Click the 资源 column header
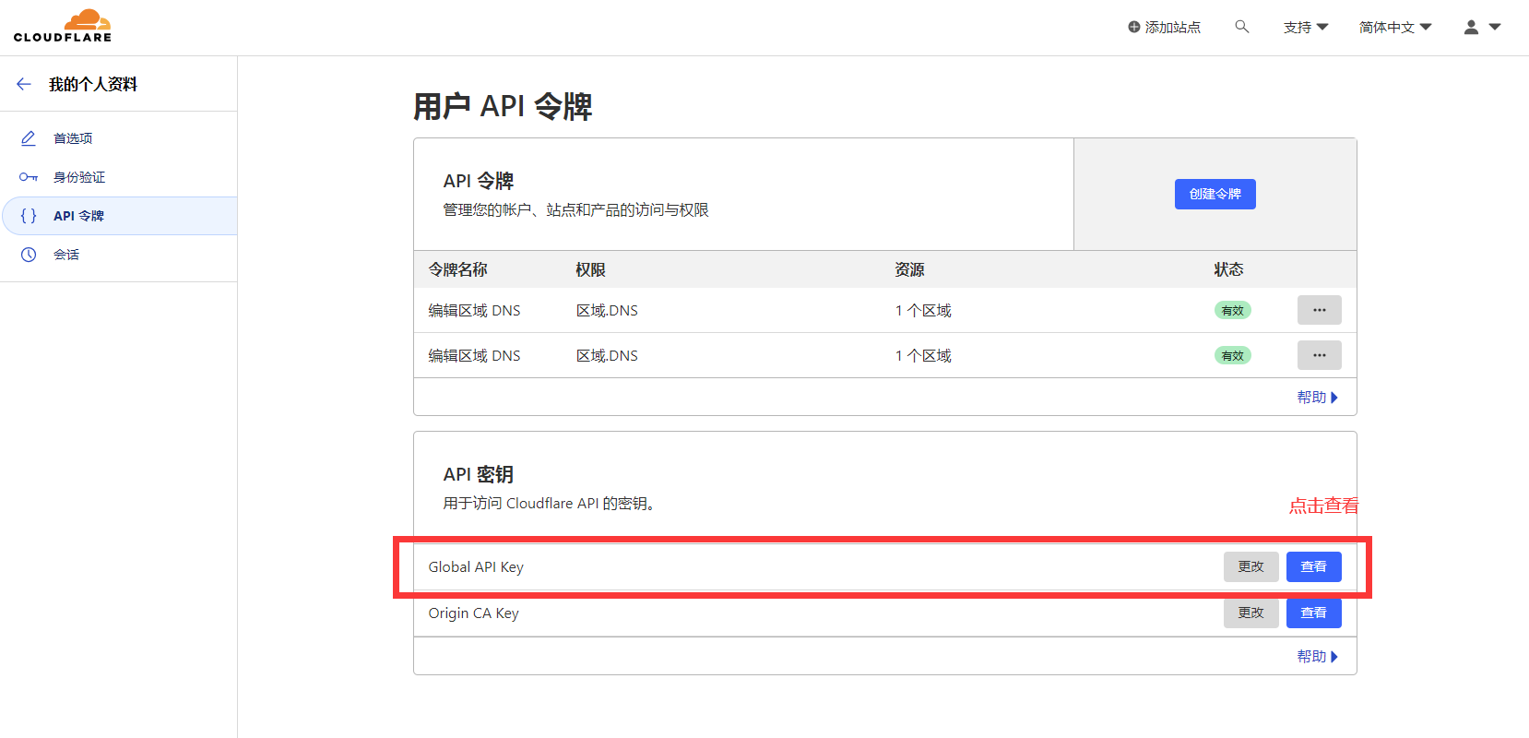1529x738 pixels. (909, 269)
